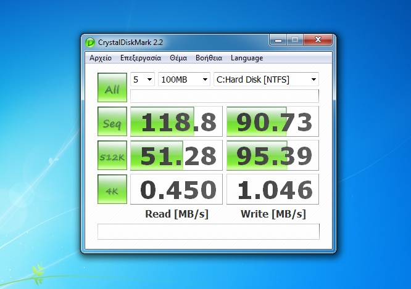Click the Write [MB/s] column label
This screenshot has width=411, height=289.
tap(273, 214)
